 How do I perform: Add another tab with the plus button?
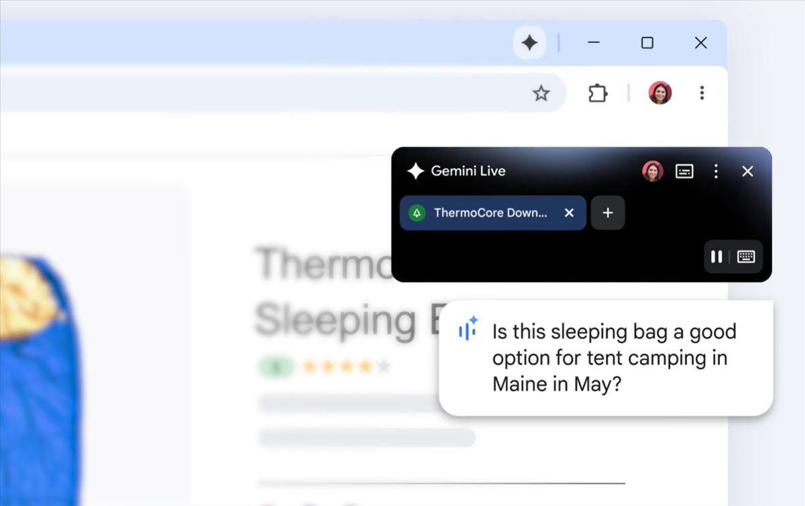pos(608,213)
